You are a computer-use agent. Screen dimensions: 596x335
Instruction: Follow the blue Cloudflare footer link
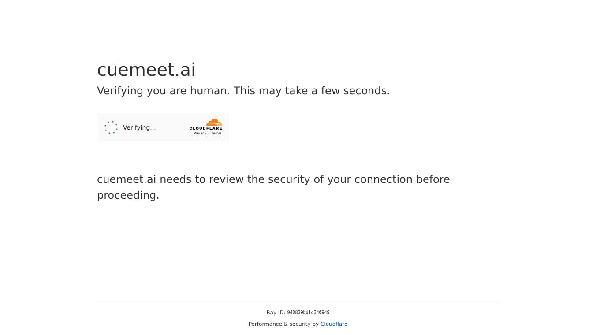(334, 324)
